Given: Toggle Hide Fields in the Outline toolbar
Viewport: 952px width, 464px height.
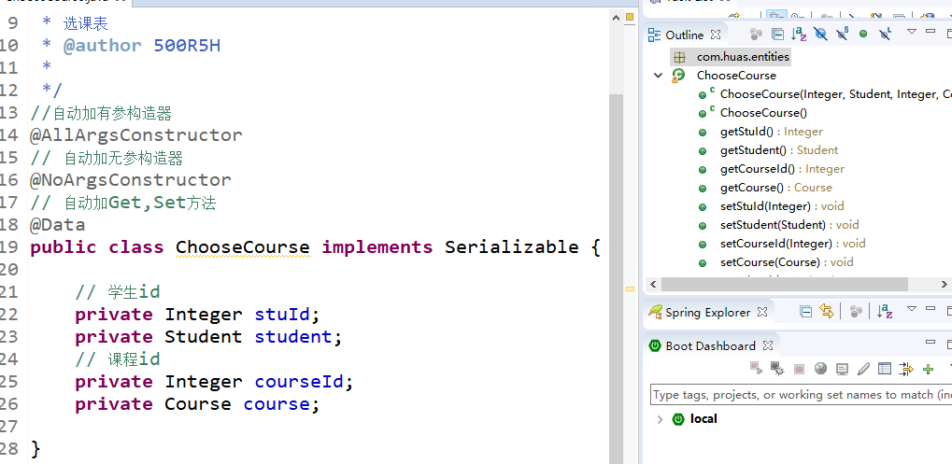Looking at the screenshot, I should coord(820,35).
